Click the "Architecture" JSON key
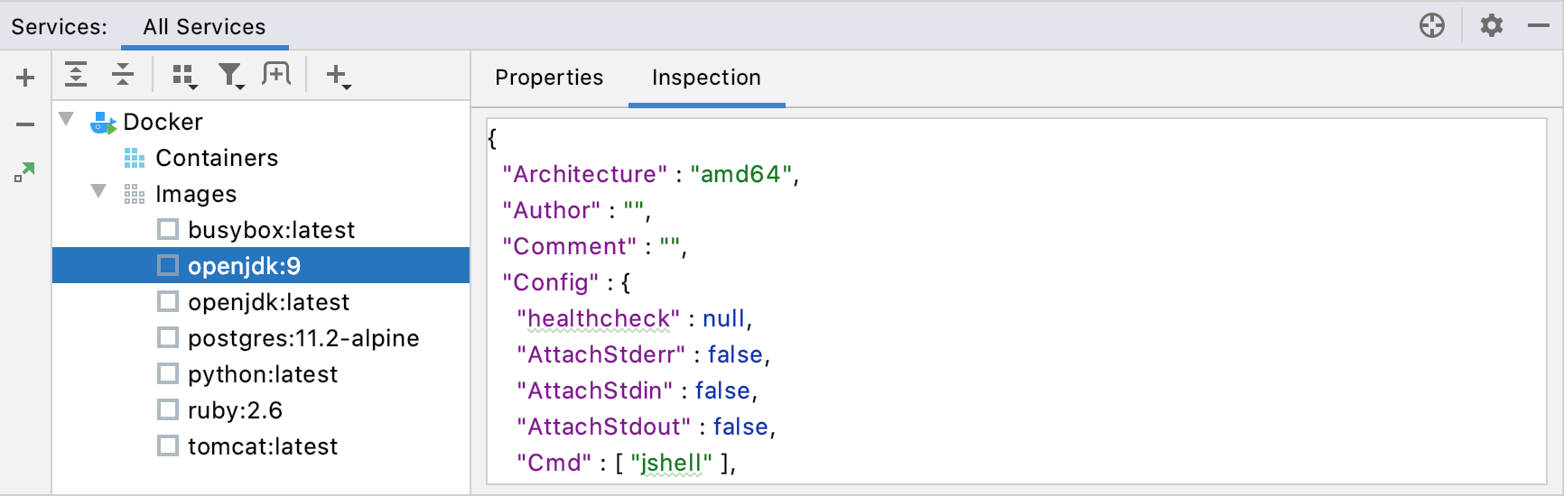 click(585, 174)
